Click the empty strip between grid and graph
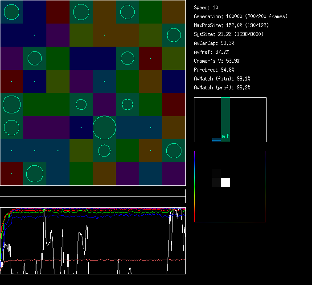The width and height of the screenshot is (312, 285). coord(93,192)
